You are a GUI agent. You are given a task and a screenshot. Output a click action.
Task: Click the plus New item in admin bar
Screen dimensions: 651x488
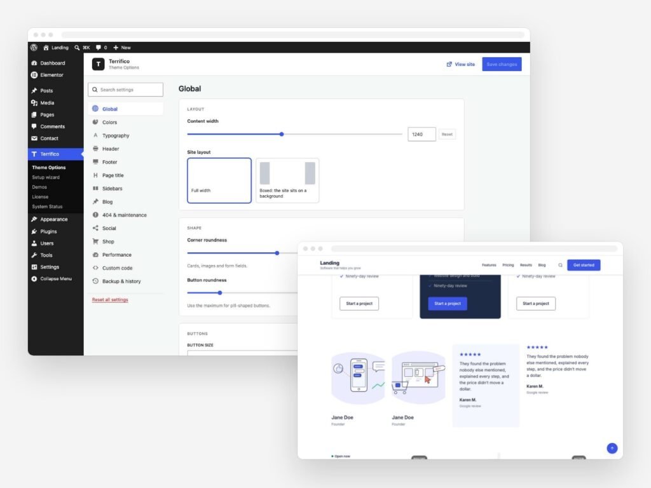[x=121, y=47]
